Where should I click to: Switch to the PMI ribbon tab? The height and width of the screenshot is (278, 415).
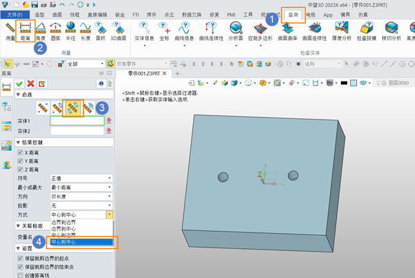(231, 15)
